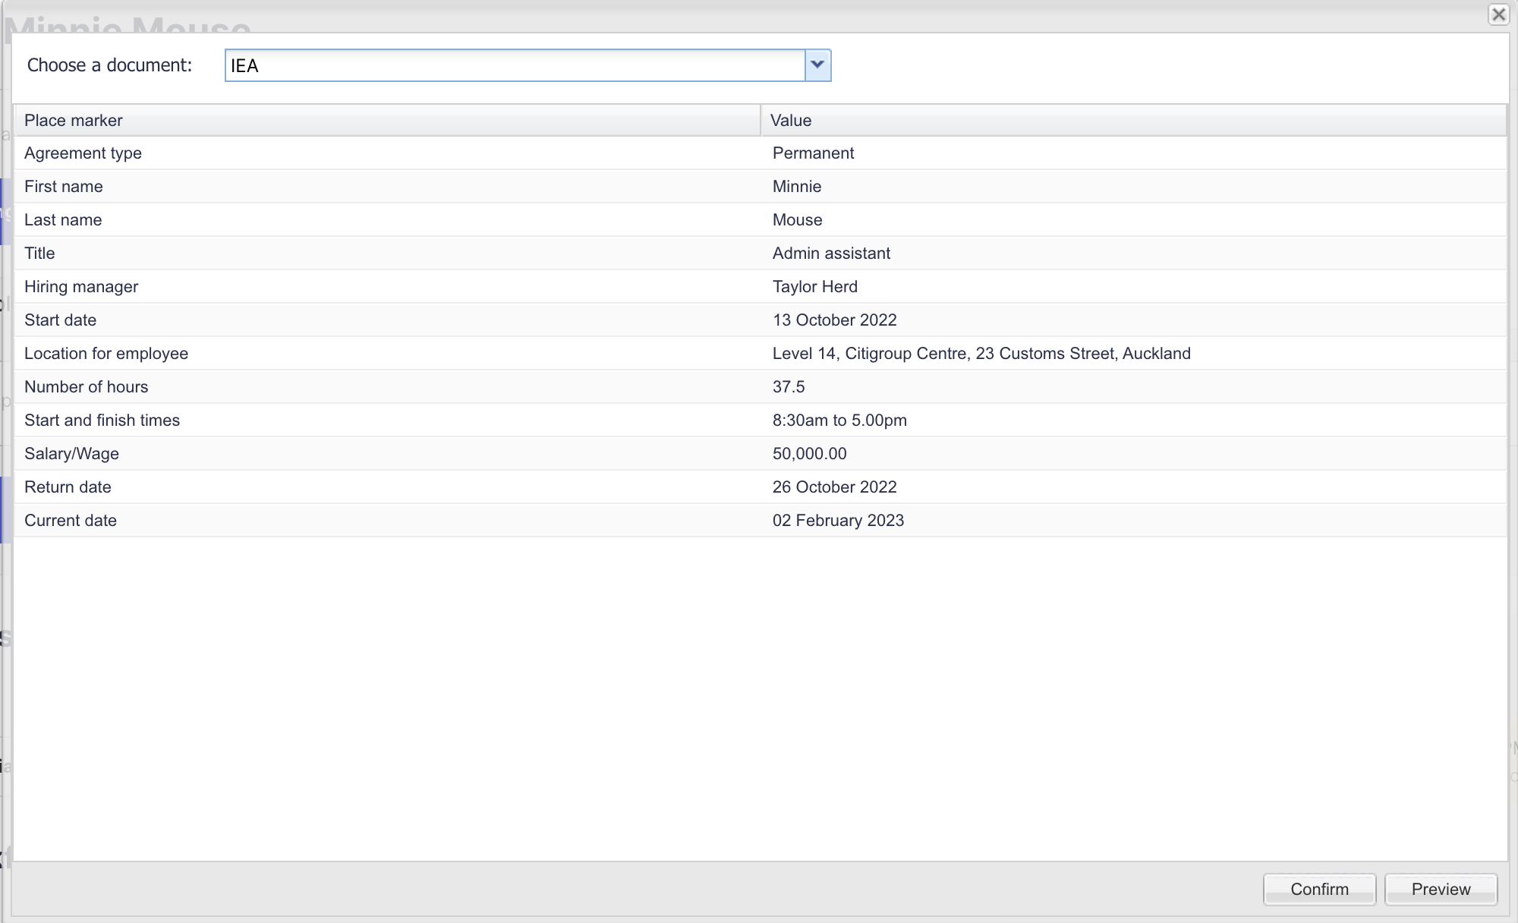Select the Current date value 02 February 2023

tap(838, 521)
